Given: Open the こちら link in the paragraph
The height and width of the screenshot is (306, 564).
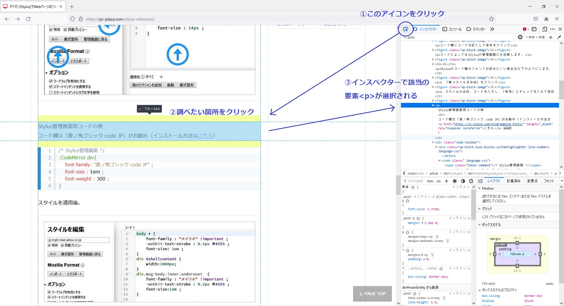Looking at the screenshot, I should click(205, 136).
